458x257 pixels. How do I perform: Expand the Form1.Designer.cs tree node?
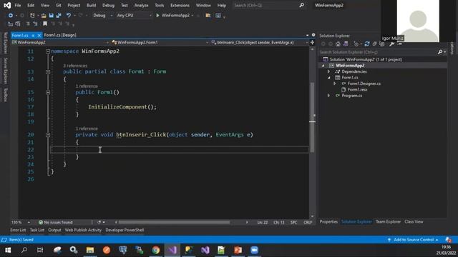pos(335,84)
